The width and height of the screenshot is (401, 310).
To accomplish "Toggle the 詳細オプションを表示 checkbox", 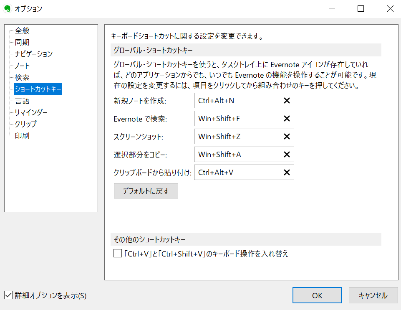I will coord(8,295).
